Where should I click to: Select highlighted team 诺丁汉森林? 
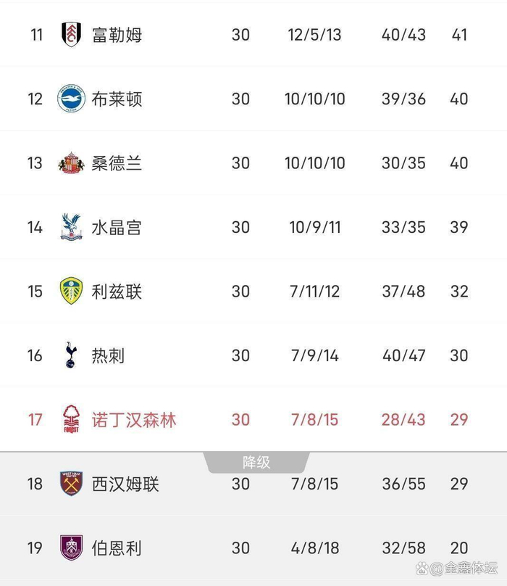(x=134, y=420)
